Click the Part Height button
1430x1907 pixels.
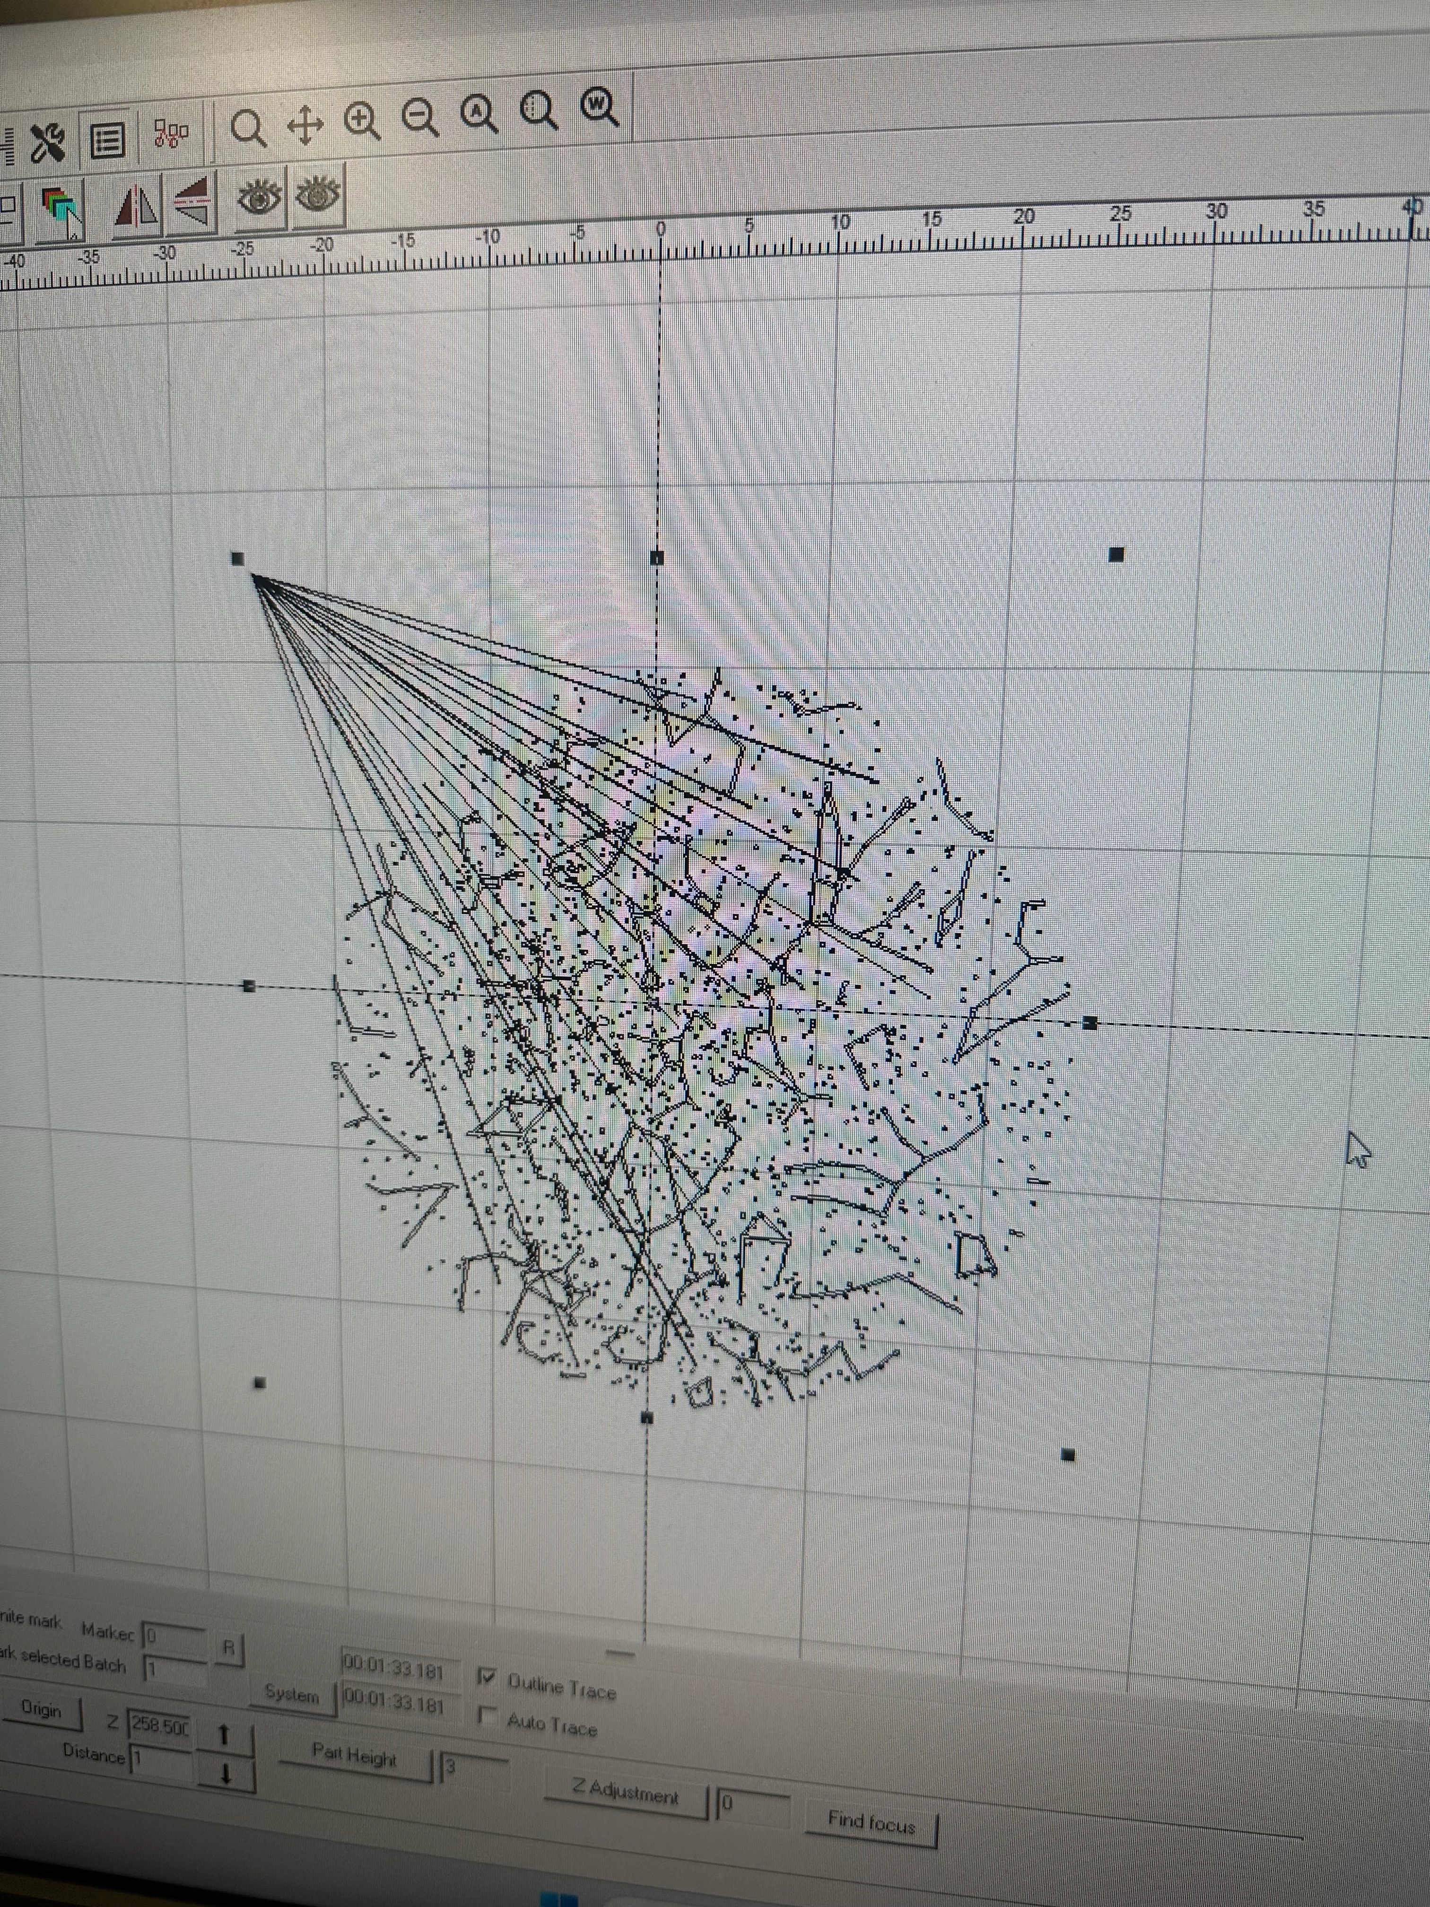pos(354,1756)
